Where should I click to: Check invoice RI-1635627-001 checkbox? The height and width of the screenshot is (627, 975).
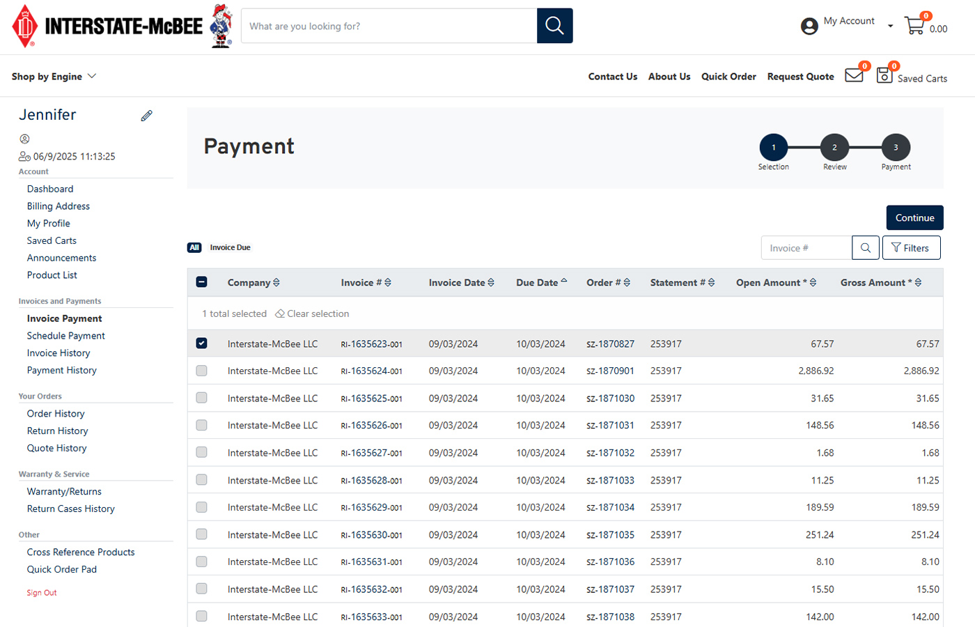tap(201, 452)
